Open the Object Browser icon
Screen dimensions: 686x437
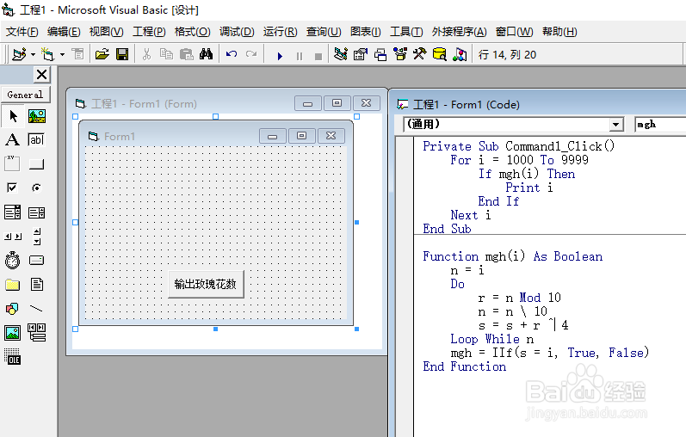click(400, 55)
